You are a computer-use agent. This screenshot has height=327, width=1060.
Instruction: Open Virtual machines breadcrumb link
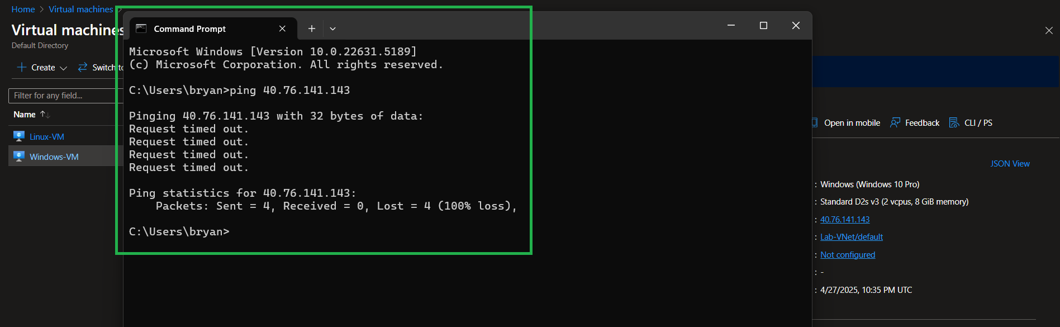tap(81, 10)
